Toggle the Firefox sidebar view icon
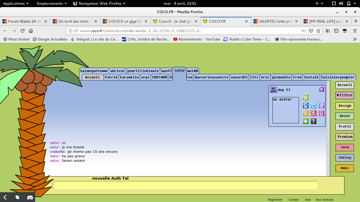Screen dimensions: 360x202 coord(336,31)
